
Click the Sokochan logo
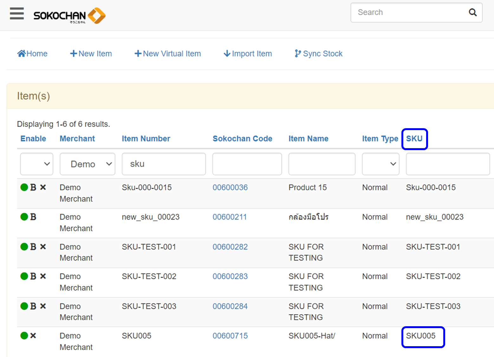click(69, 16)
